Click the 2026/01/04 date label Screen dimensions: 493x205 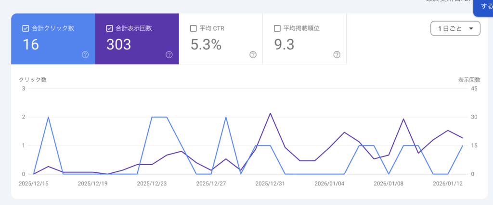(x=329, y=183)
